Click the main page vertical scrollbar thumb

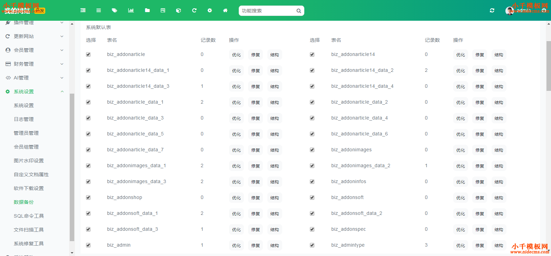pyautogui.click(x=548, y=66)
